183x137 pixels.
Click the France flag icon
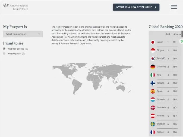click(x=153, y=132)
